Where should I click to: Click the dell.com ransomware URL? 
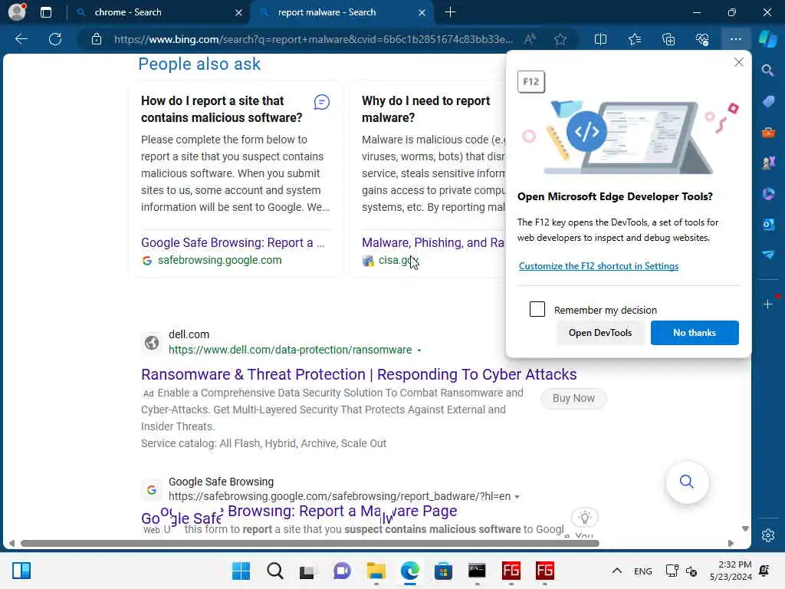[x=290, y=350]
